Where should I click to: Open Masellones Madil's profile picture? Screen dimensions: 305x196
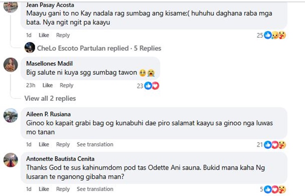11,65
